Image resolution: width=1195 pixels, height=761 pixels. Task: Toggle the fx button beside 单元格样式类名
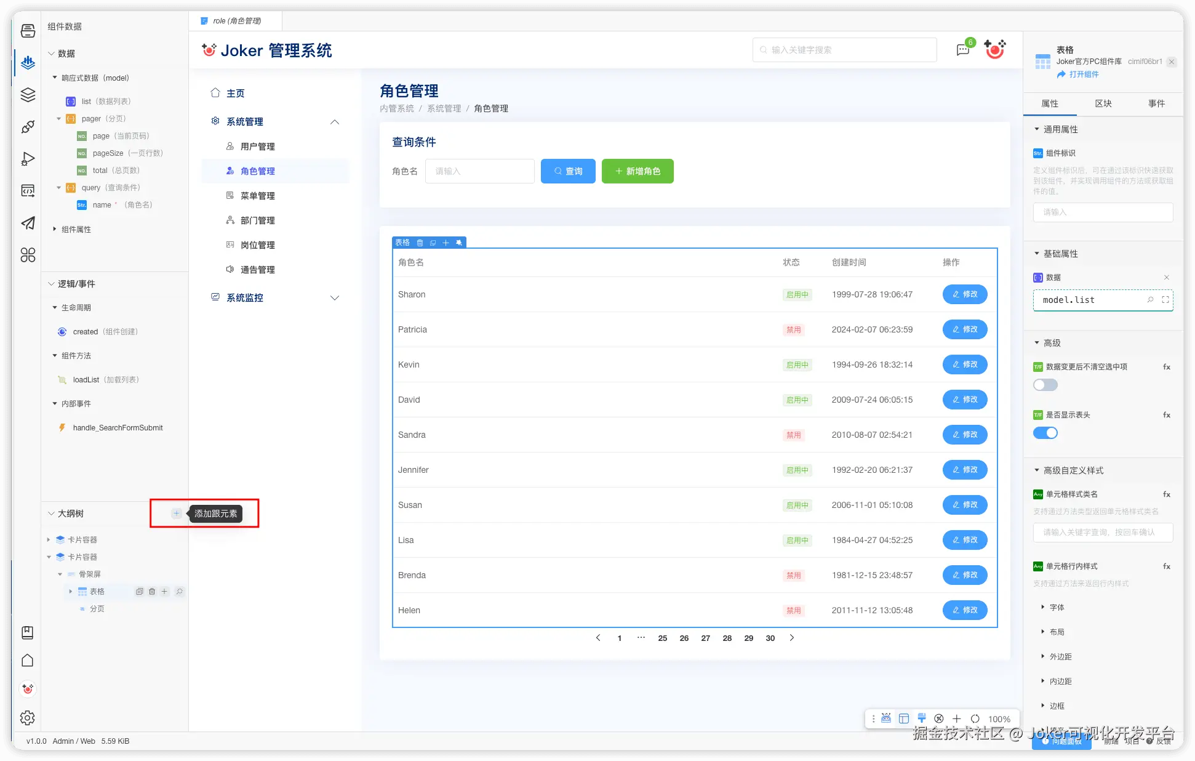click(1166, 494)
